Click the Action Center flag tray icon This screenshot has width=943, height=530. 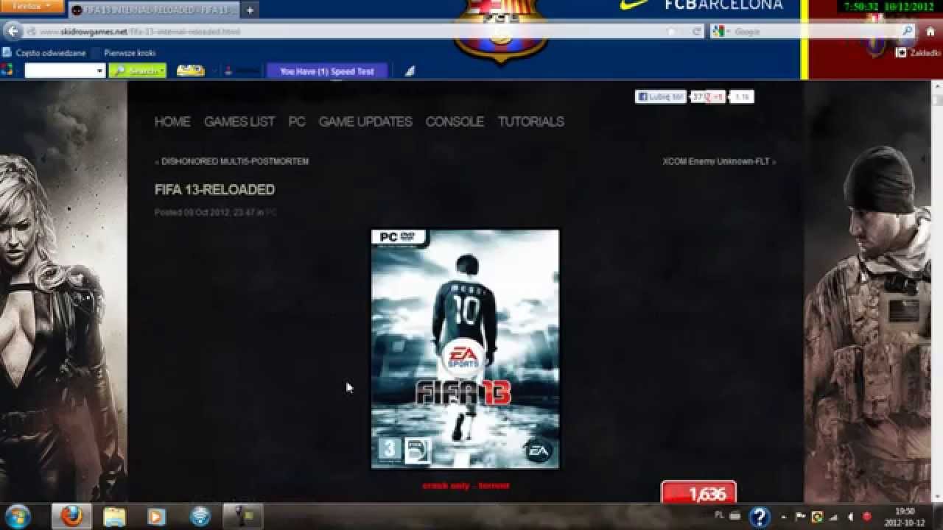tap(800, 517)
